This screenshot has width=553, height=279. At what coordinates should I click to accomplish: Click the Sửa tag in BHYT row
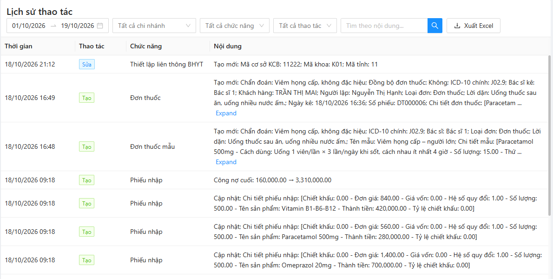(87, 64)
